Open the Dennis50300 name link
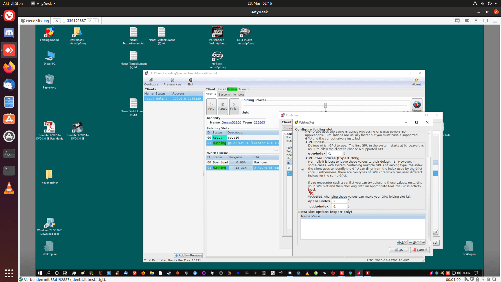Image resolution: width=501 pixels, height=282 pixels. 231,122
